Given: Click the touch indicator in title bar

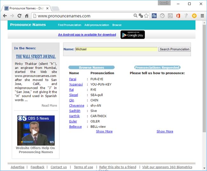Looking at the screenshot, I should coord(164,3).
